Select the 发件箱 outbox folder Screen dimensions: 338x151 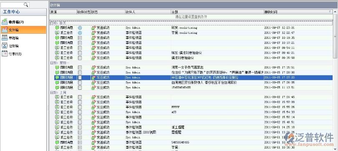[23, 30]
